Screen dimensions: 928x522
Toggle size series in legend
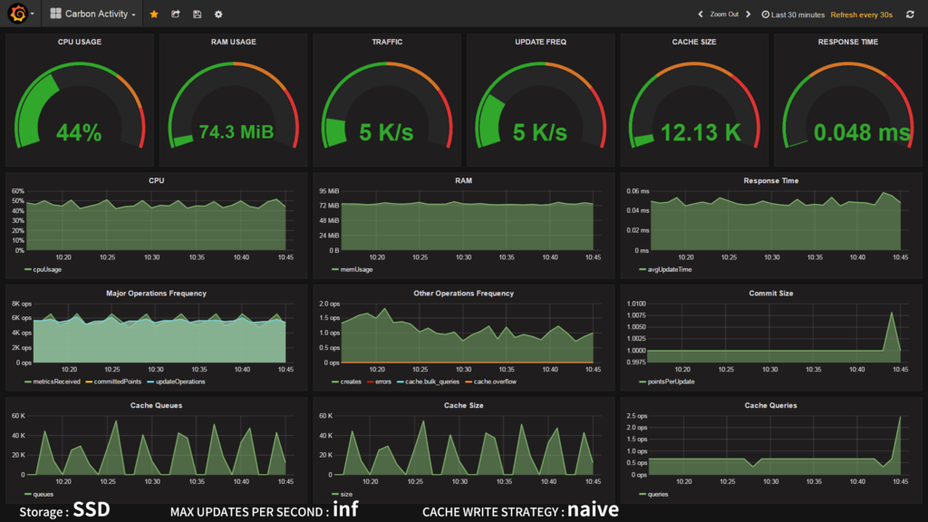tap(342, 494)
